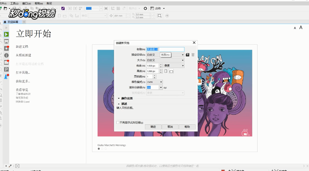Click the new tab plus button

[x=24, y=22]
